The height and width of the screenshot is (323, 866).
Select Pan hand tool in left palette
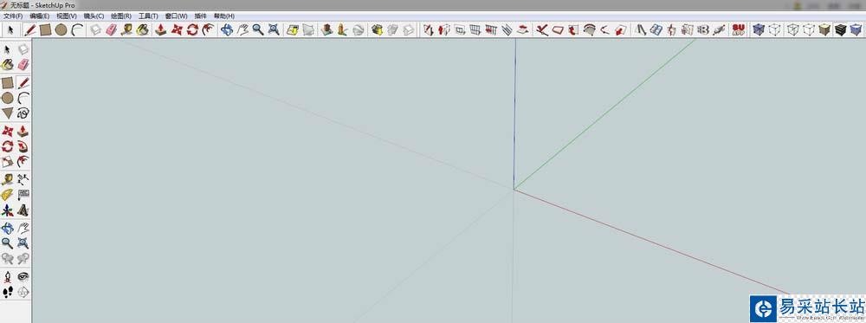pyautogui.click(x=23, y=228)
